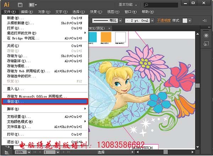213x156 pixels.
Task: Open the Appearance panel icon in right dock
Action: click(206, 35)
